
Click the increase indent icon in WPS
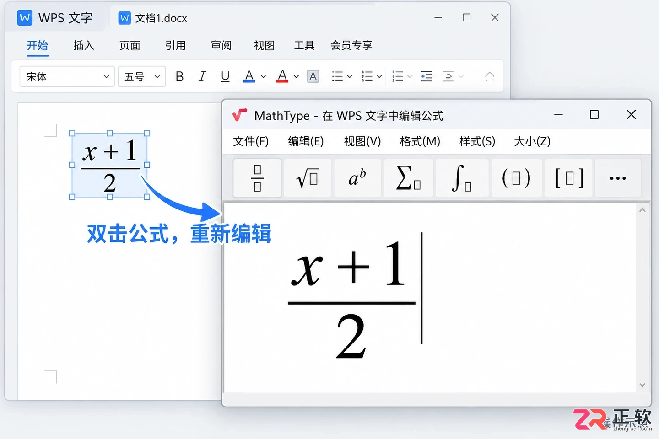click(427, 76)
